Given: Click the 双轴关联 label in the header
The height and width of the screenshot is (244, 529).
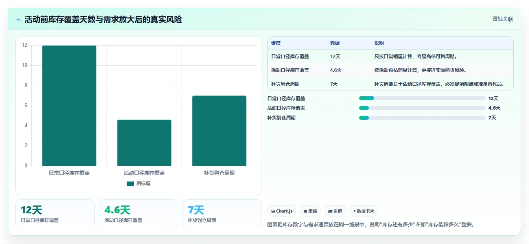Looking at the screenshot, I should (x=503, y=19).
